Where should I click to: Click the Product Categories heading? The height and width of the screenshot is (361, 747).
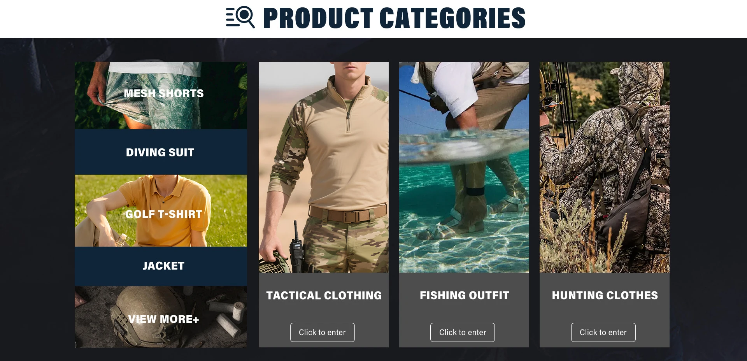click(x=394, y=18)
